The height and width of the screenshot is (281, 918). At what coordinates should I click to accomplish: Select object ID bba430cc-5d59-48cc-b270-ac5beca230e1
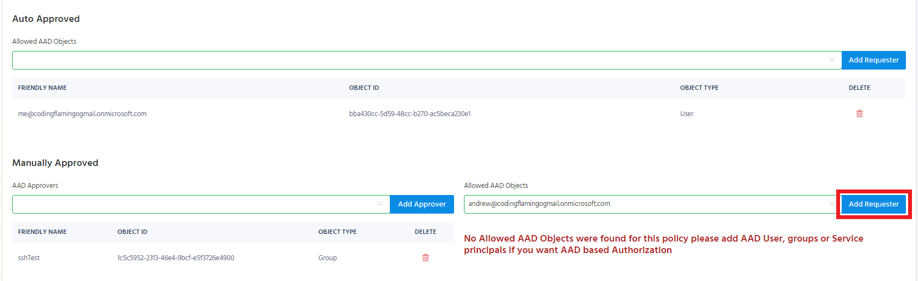click(410, 114)
